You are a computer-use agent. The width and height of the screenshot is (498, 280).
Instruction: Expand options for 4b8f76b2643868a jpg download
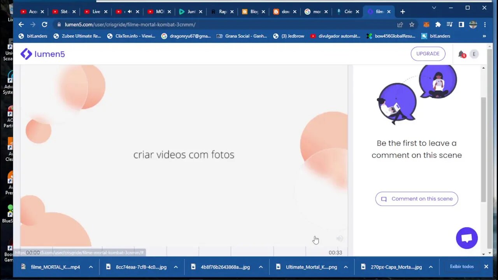click(261, 267)
